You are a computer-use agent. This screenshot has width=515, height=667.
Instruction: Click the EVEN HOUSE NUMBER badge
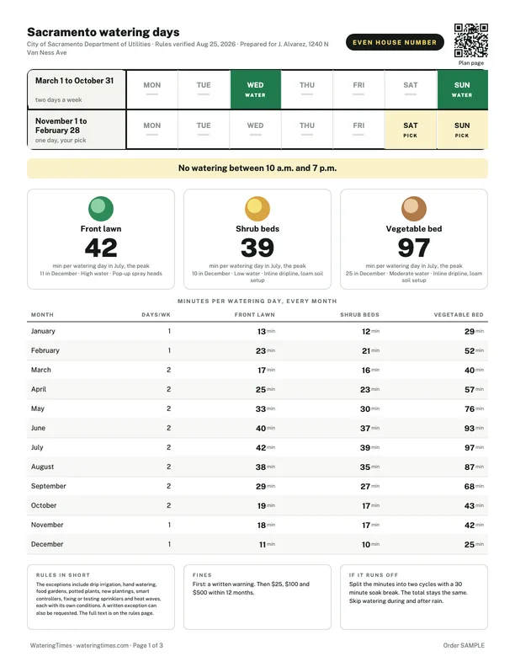coord(395,42)
